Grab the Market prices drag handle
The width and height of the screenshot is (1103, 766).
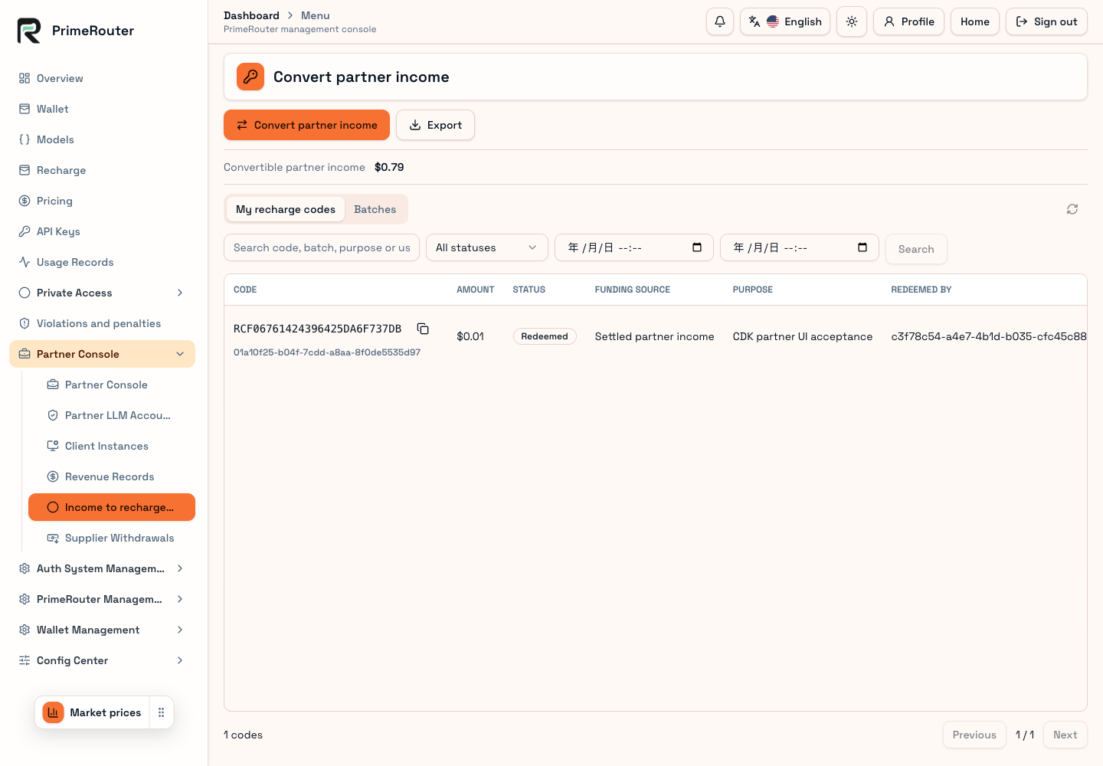pos(161,712)
